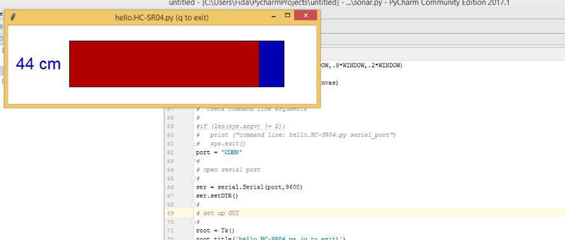Click the '#if (len(sys.argv) != 2):' comment
Image resolution: width=565 pixels, height=240 pixels.
[x=241, y=126]
